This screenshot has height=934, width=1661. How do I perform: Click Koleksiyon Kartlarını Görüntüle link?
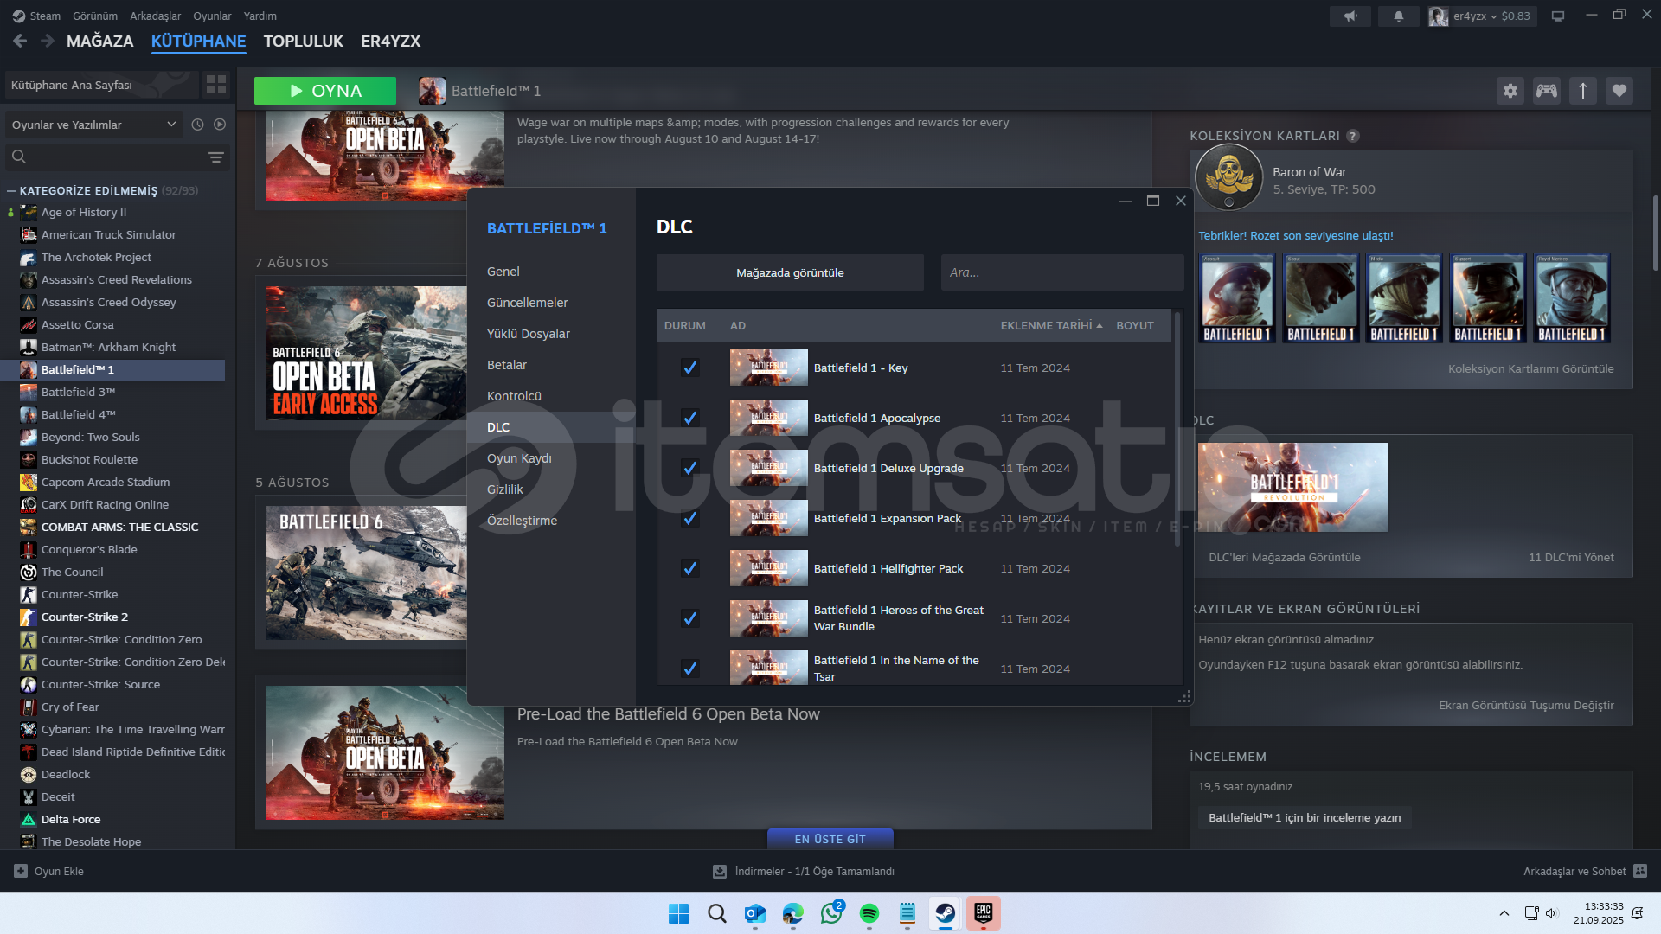coord(1531,369)
